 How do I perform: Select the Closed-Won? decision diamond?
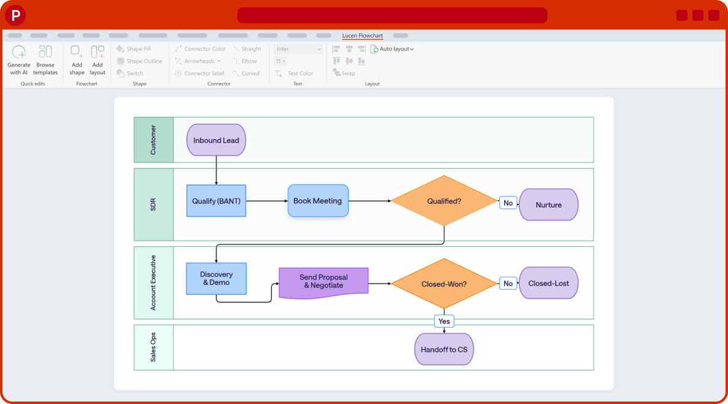[x=445, y=284]
